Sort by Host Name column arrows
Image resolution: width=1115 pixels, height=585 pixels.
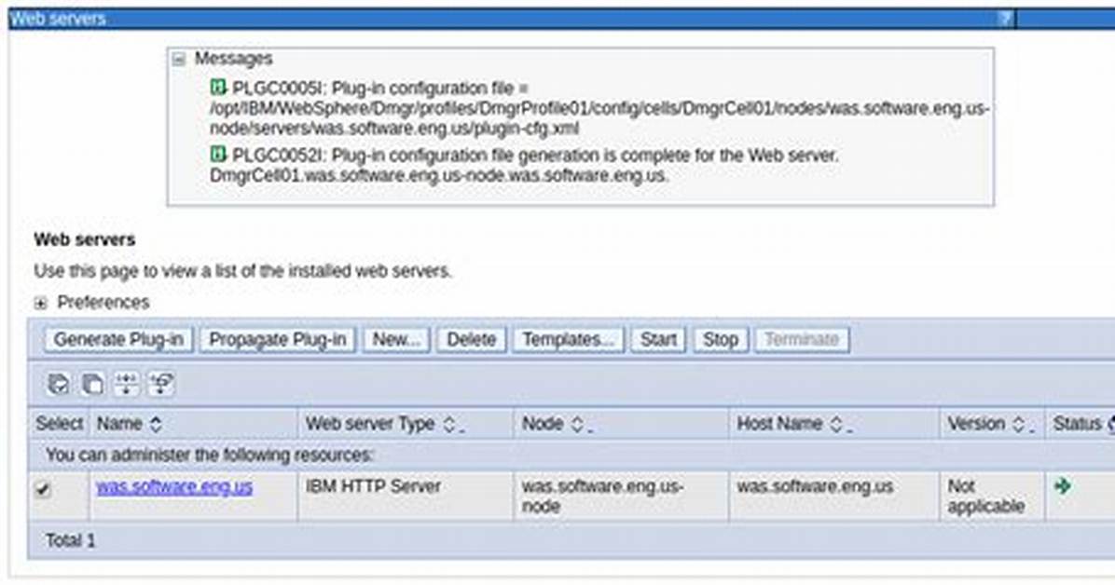[836, 425]
